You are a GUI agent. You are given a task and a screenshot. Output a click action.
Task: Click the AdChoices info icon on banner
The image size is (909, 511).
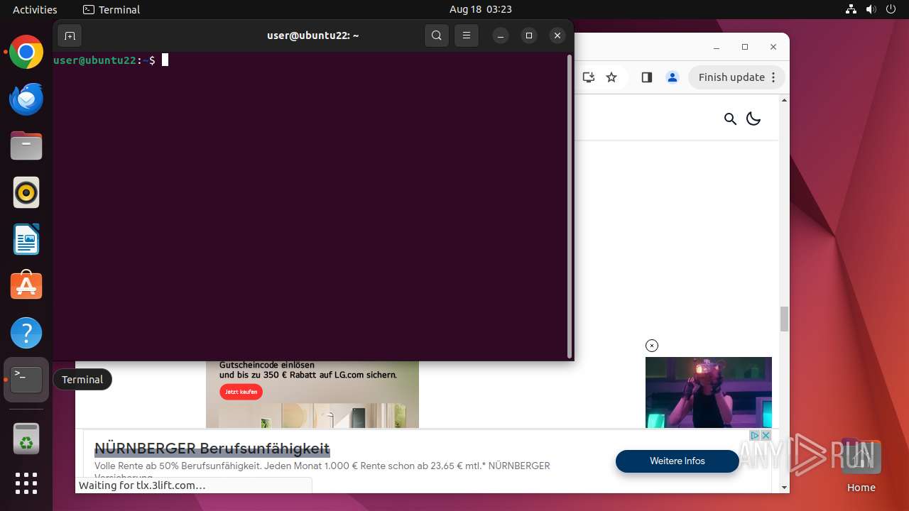tap(755, 435)
